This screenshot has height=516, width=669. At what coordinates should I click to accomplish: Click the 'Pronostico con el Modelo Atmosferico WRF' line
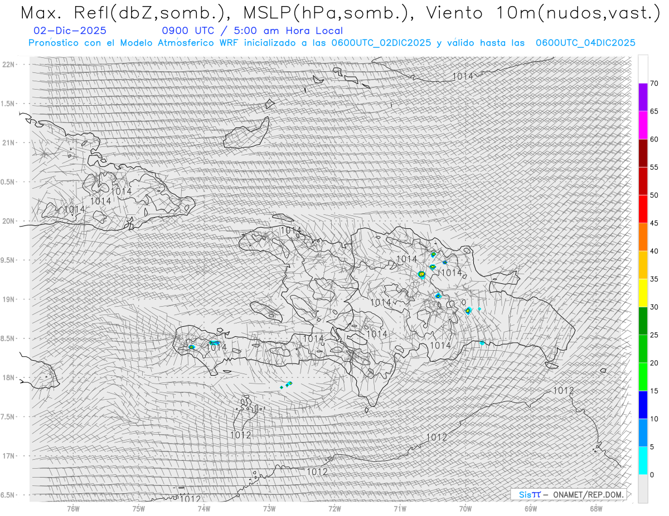click(x=332, y=42)
